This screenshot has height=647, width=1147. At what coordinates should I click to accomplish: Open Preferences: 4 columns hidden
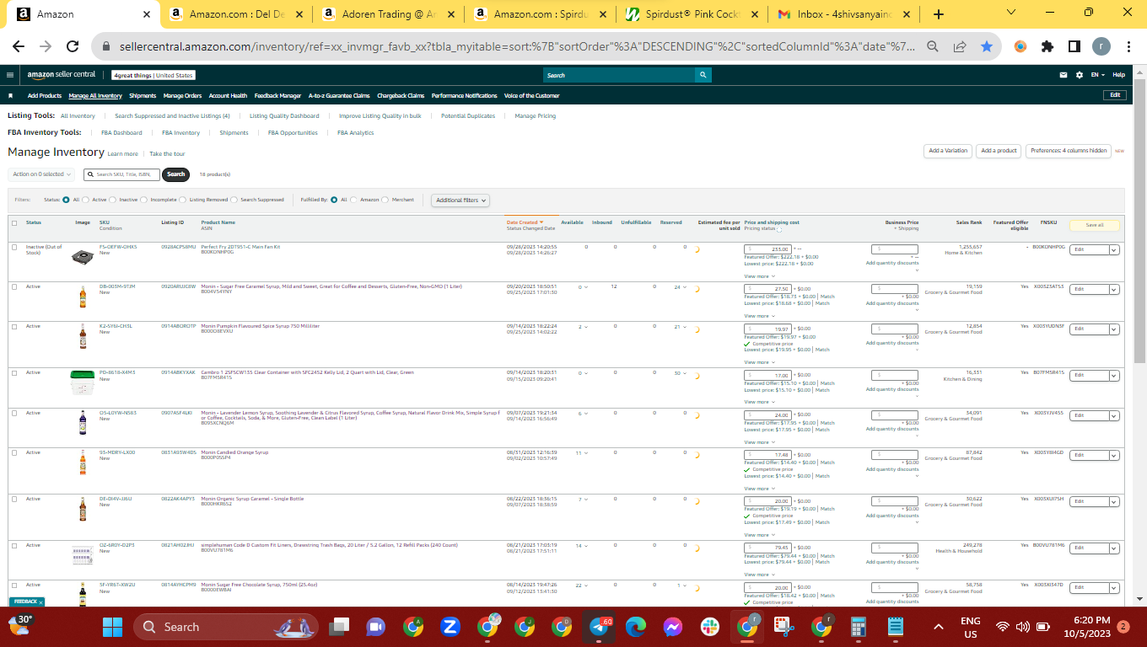pyautogui.click(x=1069, y=151)
